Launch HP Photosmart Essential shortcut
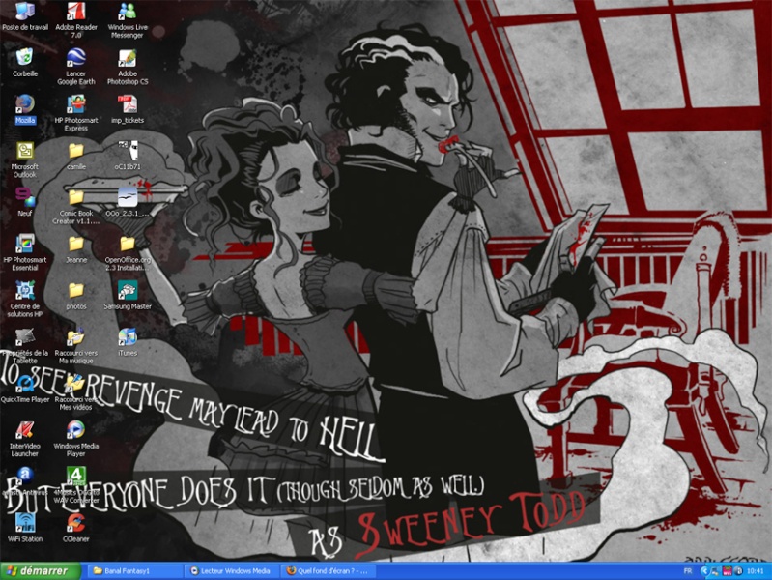Screen dimensions: 772x580 pos(24,252)
